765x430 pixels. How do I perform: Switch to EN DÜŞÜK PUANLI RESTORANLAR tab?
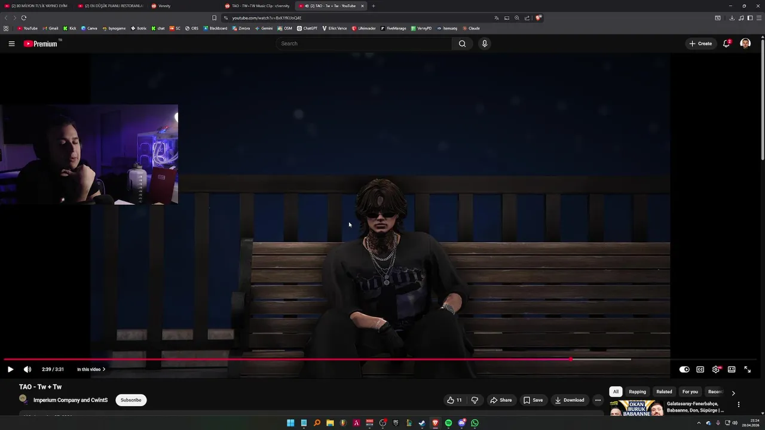[x=110, y=6]
